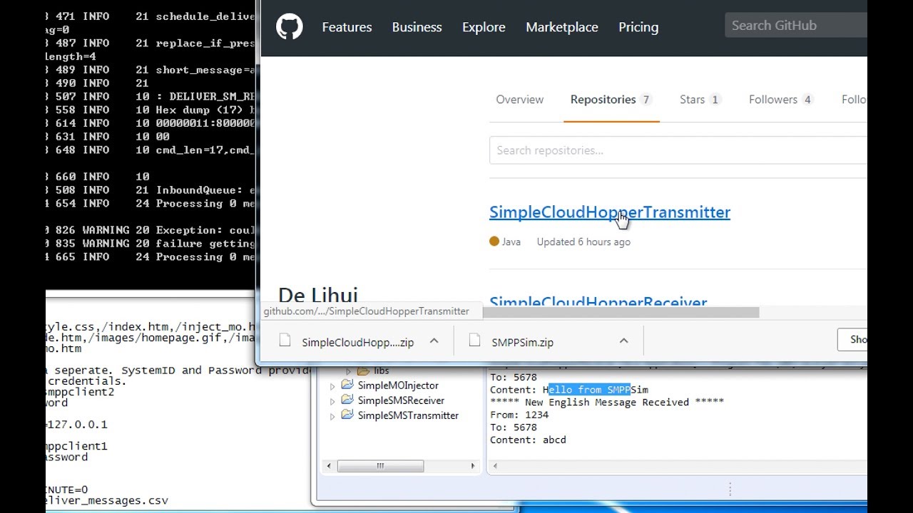This screenshot has width=913, height=513.
Task: Expand options for SMPPSim.zip download
Action: [x=623, y=341]
